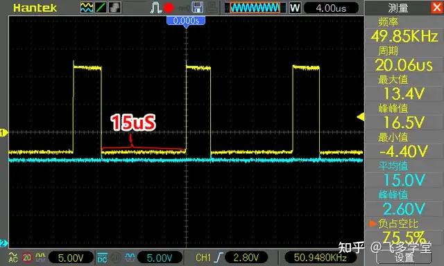The width and height of the screenshot is (444, 266).
Task: Click the 设置 settings button
Action: pyautogui.click(x=404, y=258)
